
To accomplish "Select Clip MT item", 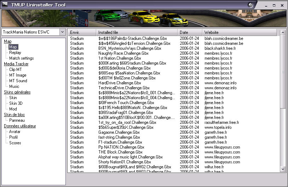I will [x=16, y=70].
